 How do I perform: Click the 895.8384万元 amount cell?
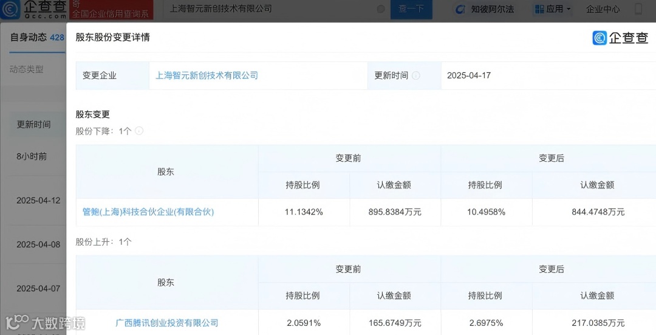point(395,212)
